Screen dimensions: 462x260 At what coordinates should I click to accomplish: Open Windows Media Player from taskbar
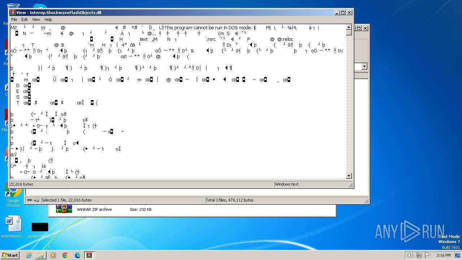pos(53,255)
